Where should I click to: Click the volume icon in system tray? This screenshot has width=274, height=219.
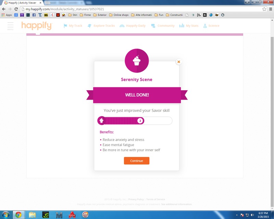tap(252, 215)
